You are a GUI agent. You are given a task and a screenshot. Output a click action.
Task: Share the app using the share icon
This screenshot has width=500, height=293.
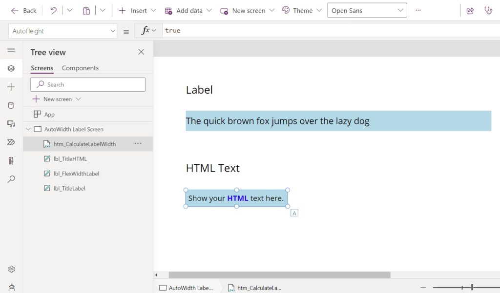(470, 10)
